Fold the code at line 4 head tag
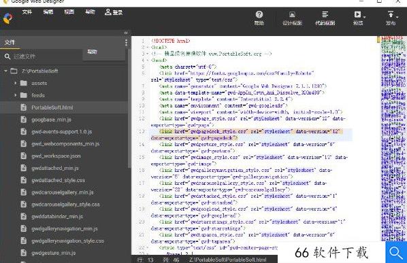This screenshot has height=263, width=407. [x=148, y=60]
